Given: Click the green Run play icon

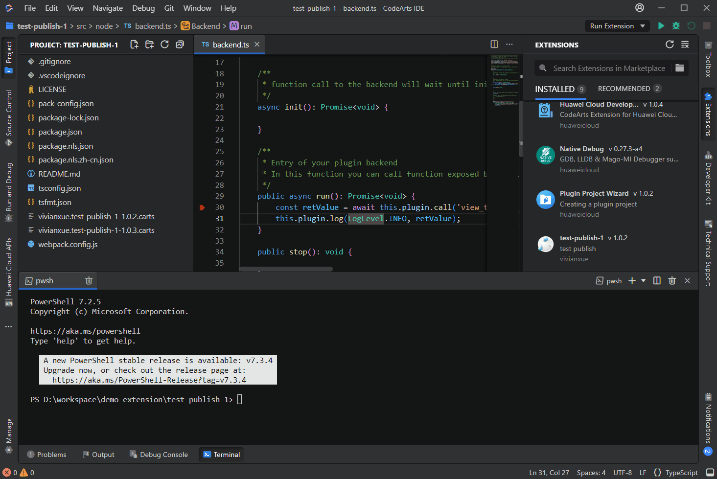Looking at the screenshot, I should click(x=661, y=26).
